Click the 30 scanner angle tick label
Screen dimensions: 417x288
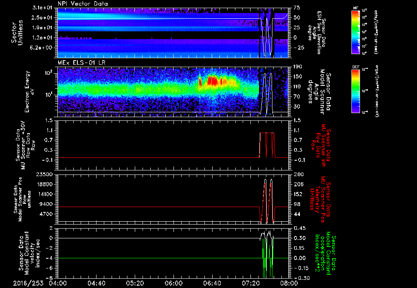pos(297,107)
